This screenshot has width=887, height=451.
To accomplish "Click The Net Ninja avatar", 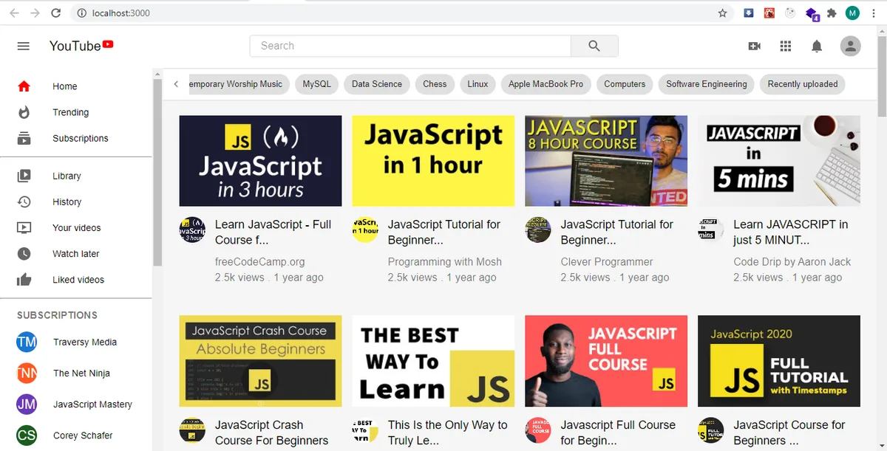I will [27, 373].
